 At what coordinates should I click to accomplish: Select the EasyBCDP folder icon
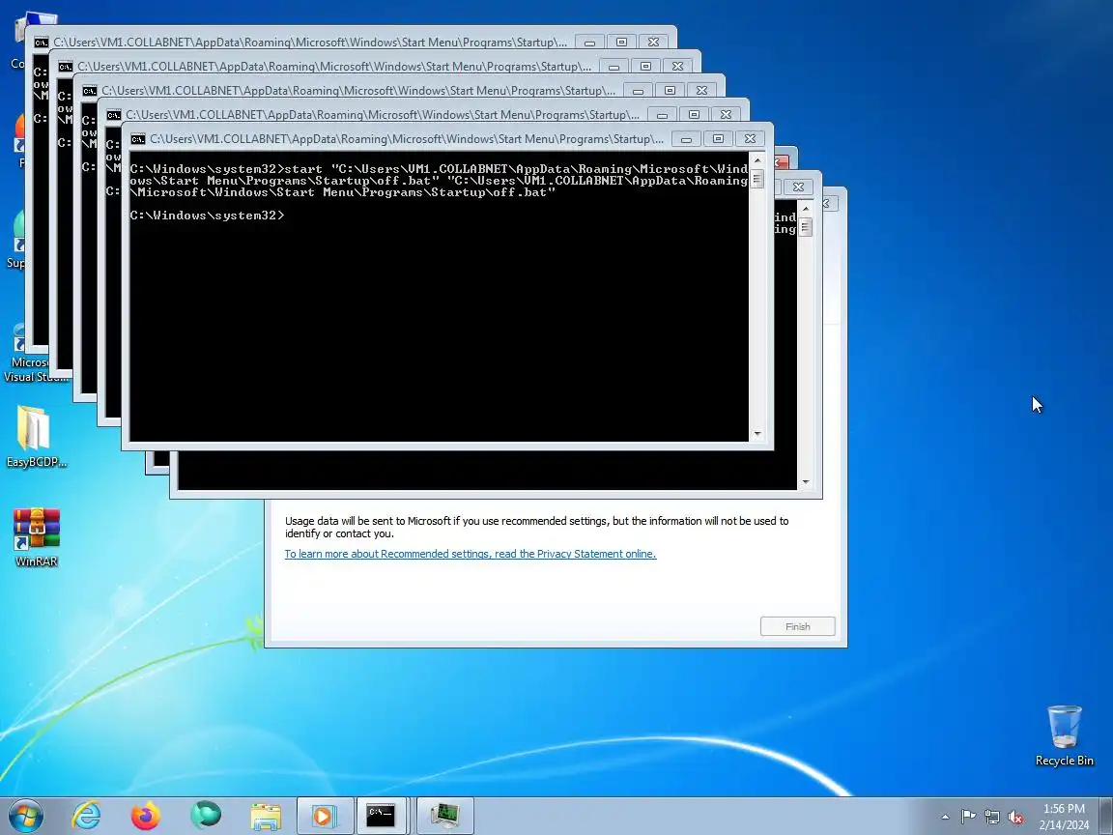click(36, 437)
